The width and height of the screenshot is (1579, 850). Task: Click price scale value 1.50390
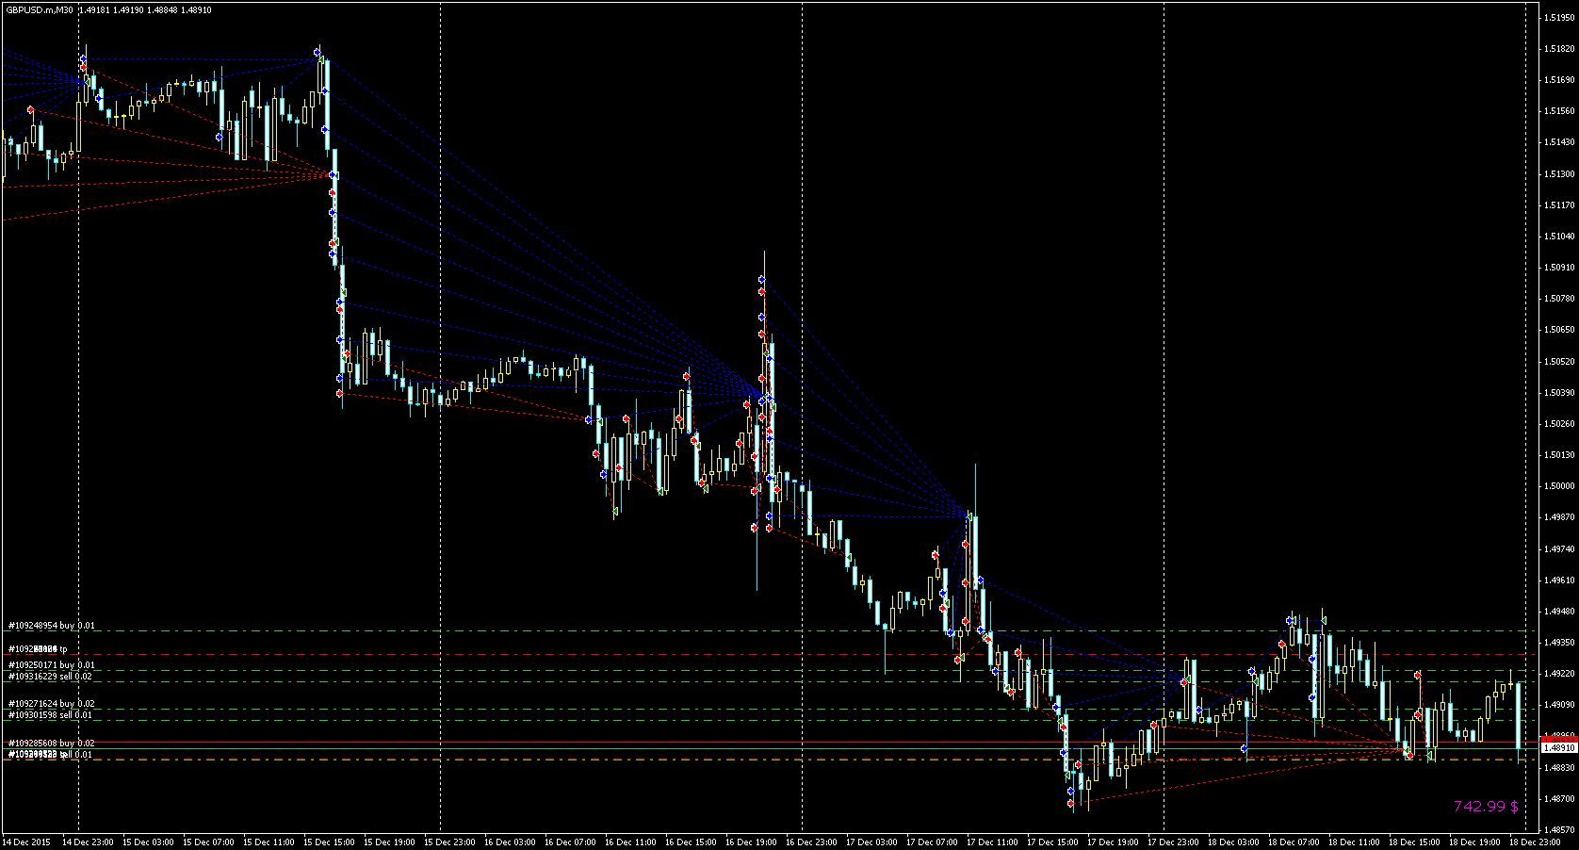[1561, 393]
